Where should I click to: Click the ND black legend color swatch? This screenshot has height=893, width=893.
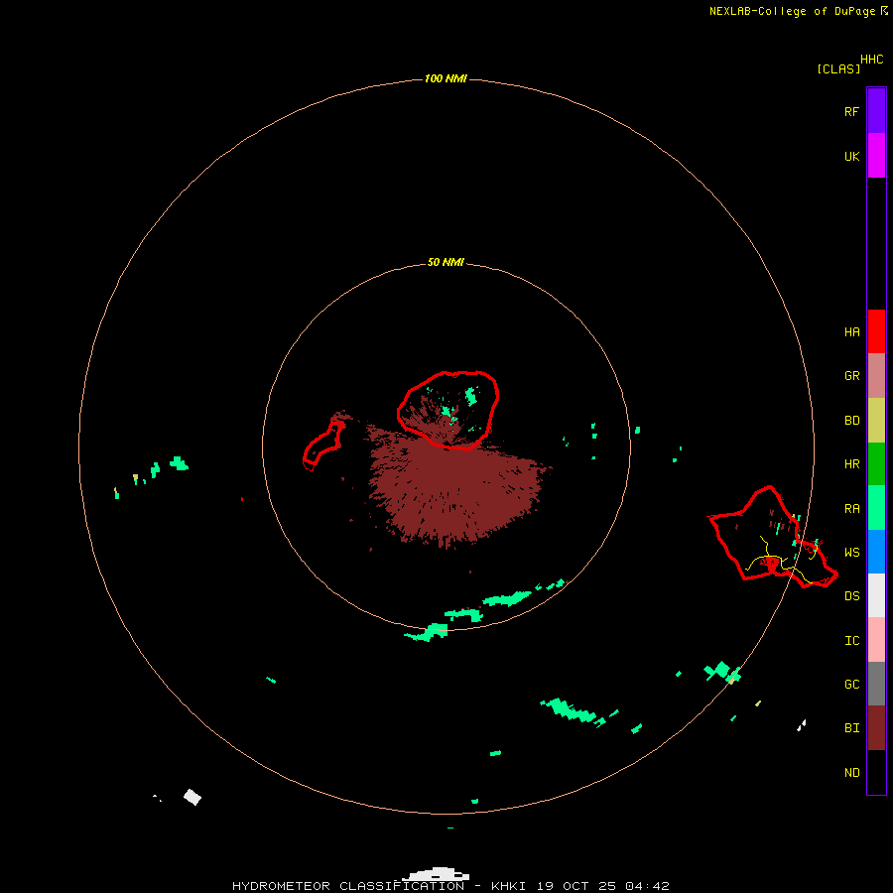(x=876, y=772)
